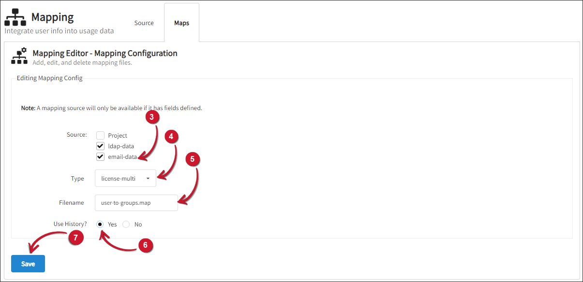
Task: Click the Mapping hierarchy icon in header
Action: click(x=15, y=17)
